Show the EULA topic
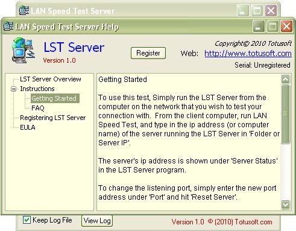 [x=28, y=127]
